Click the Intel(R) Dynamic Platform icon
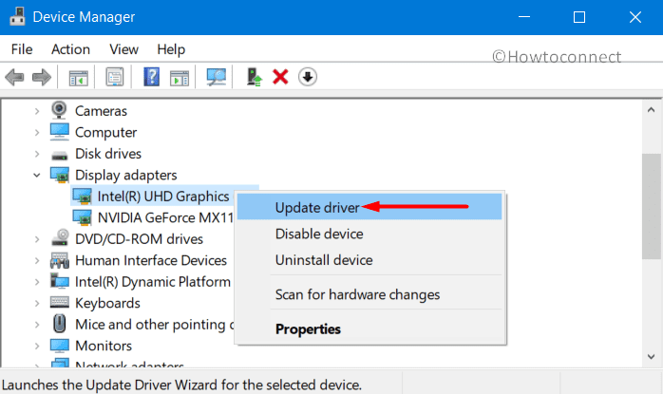The height and width of the screenshot is (394, 663). (60, 281)
